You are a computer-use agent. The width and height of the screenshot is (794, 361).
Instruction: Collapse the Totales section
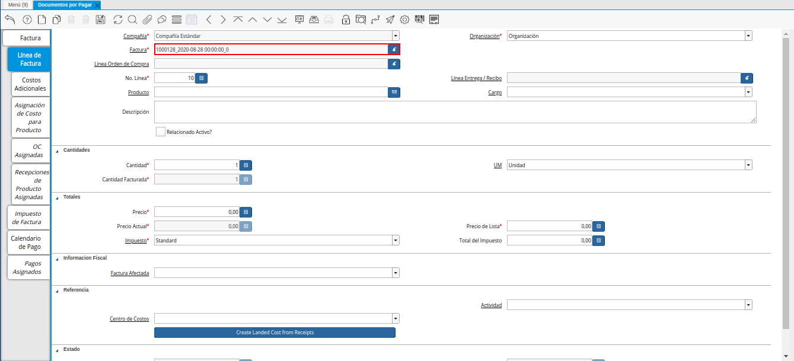[x=58, y=197]
